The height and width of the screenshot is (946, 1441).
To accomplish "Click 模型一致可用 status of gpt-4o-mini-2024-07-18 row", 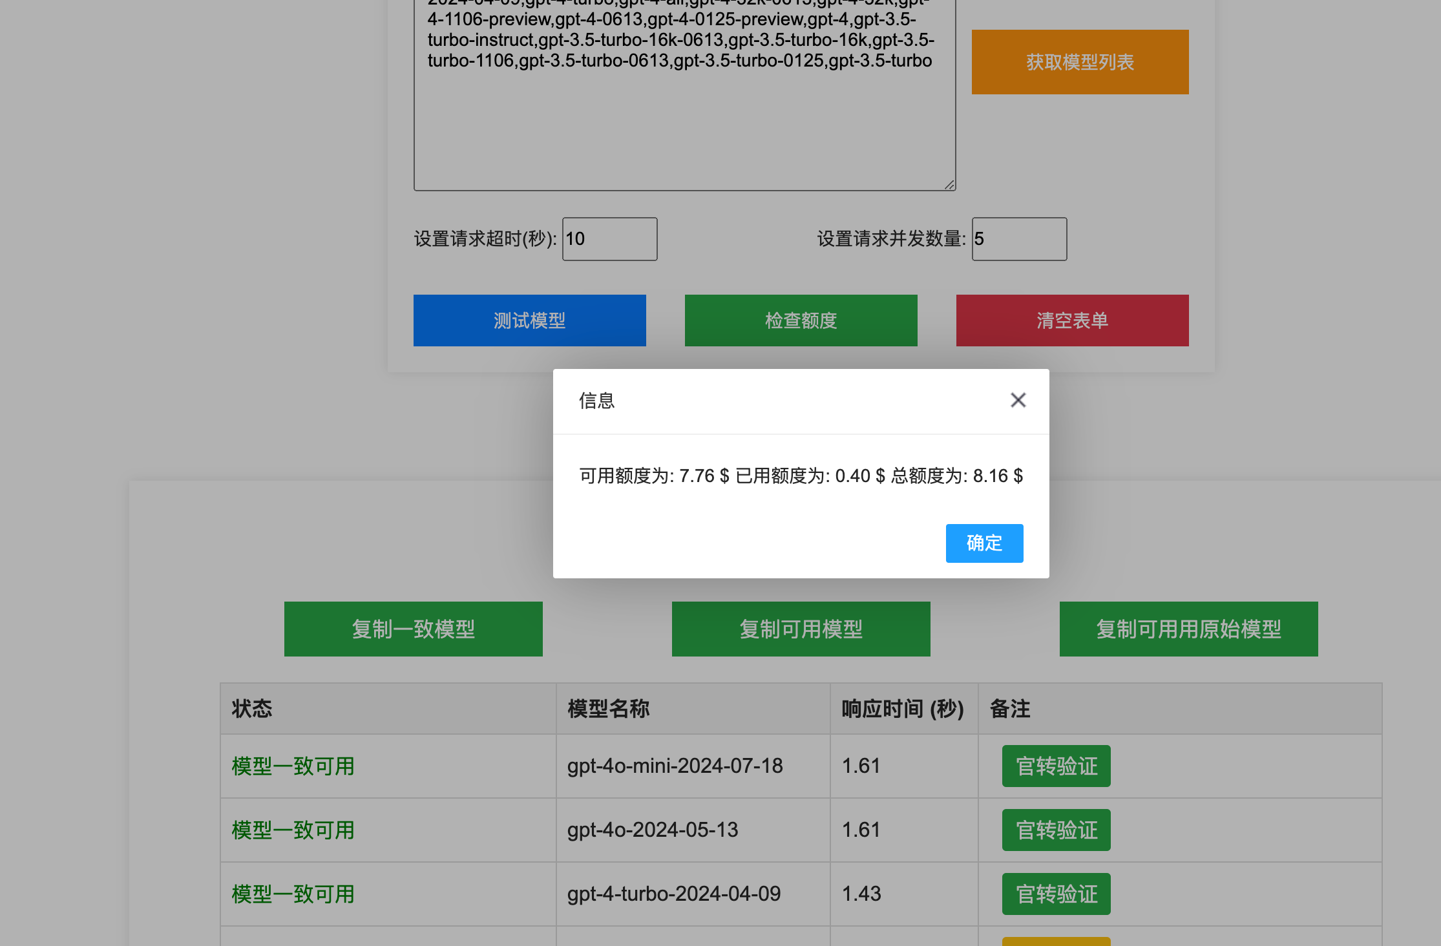I will click(x=293, y=766).
